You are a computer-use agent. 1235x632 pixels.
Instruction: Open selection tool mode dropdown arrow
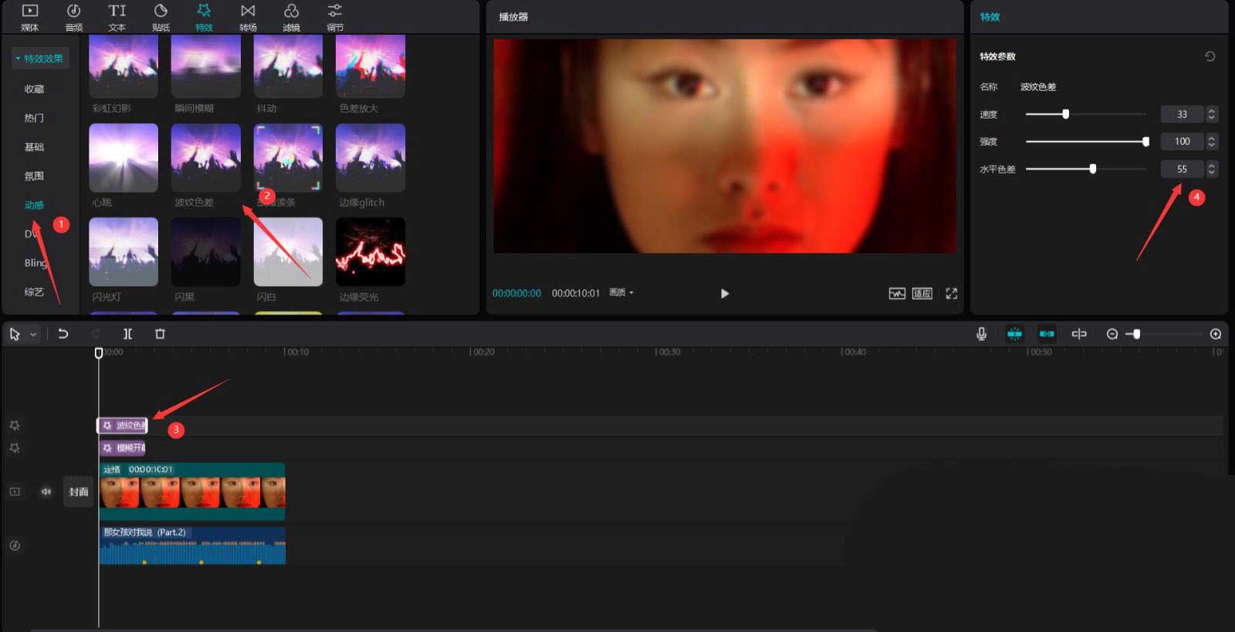click(x=33, y=334)
